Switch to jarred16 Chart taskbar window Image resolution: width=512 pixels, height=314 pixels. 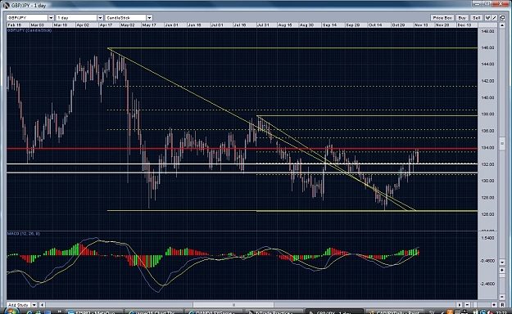coord(153,312)
